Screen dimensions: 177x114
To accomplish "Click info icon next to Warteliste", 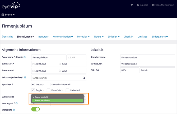I will [14, 110].
